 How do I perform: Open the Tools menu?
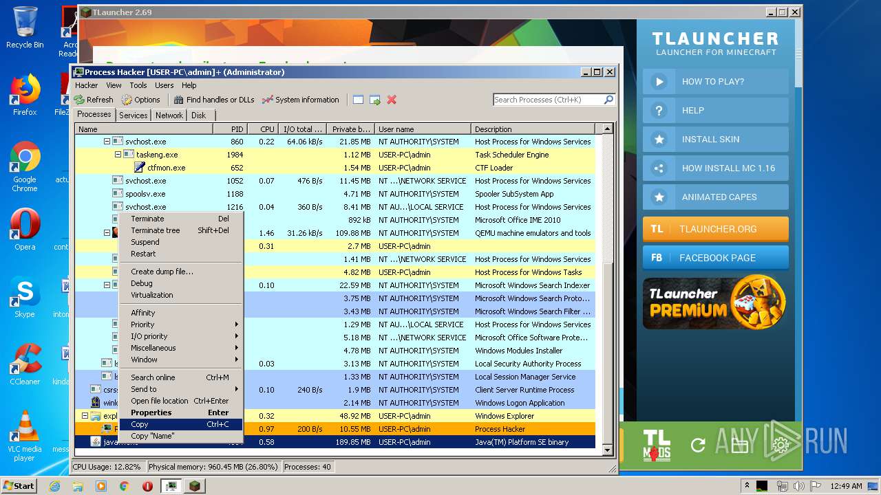pos(138,85)
